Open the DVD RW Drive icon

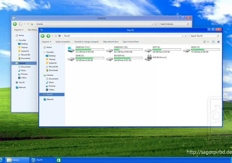tap(148, 58)
